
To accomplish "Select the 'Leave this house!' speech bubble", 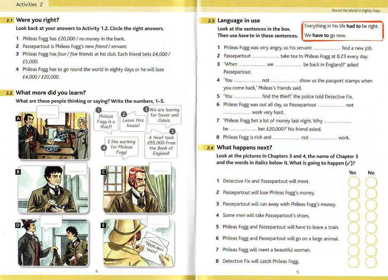I will 133,123.
